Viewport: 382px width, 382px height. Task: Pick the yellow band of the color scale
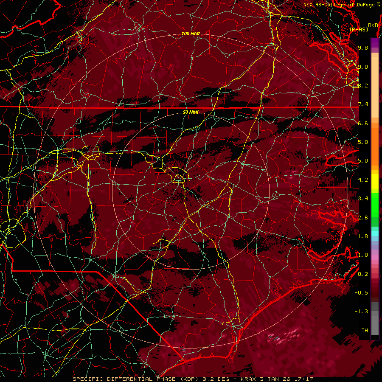[x=375, y=182]
